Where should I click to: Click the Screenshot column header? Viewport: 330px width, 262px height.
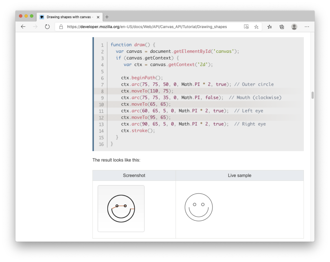(x=134, y=176)
